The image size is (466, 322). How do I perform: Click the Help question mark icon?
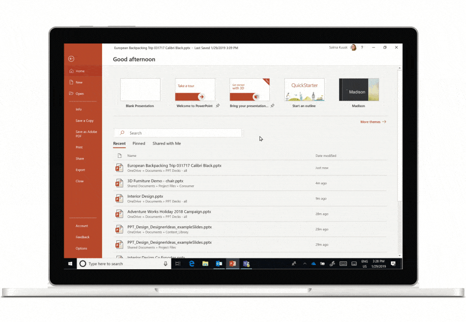tap(362, 48)
